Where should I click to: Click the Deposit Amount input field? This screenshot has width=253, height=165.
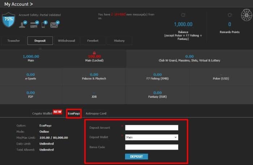tap(151, 128)
